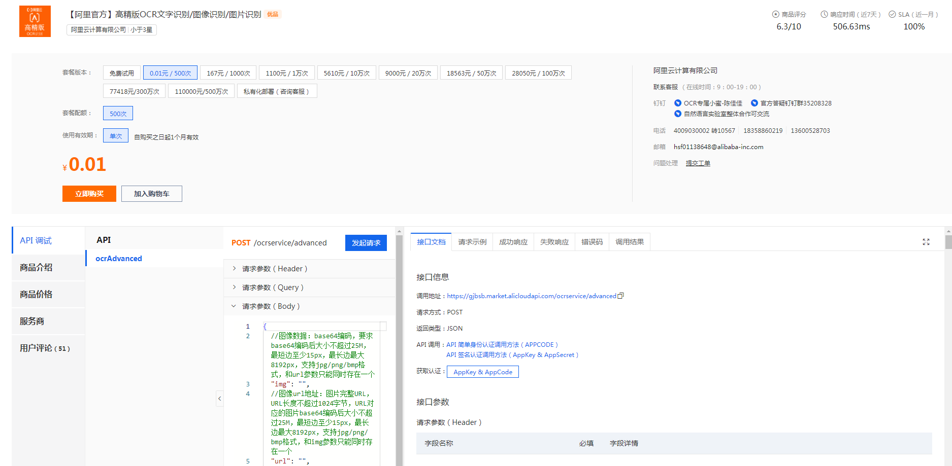Collapse the API panel with the left arrow handle

219,399
